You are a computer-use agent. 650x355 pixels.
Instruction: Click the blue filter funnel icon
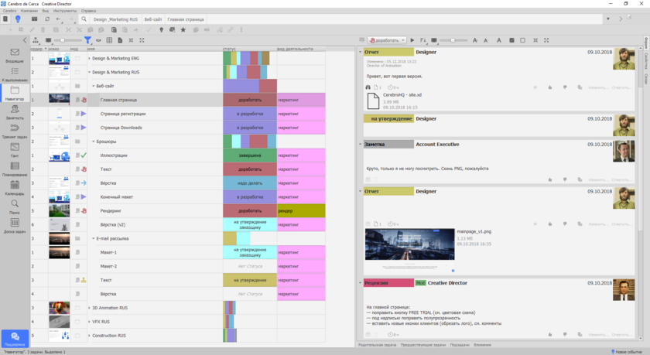[x=87, y=40]
